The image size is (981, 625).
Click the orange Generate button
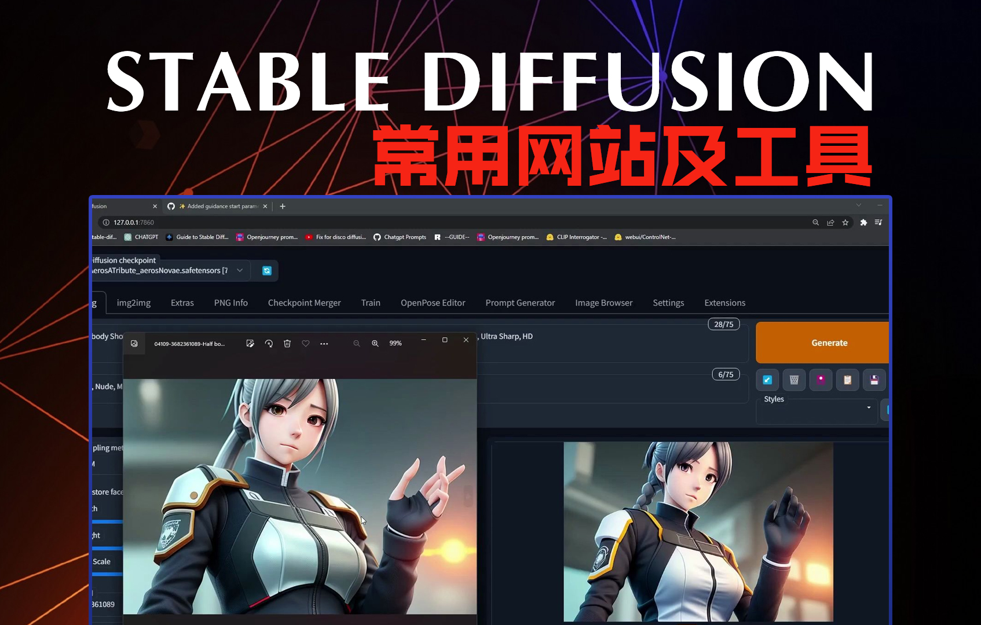tap(822, 343)
